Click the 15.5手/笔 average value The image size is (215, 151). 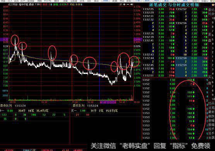pyautogui.click(x=112, y=111)
